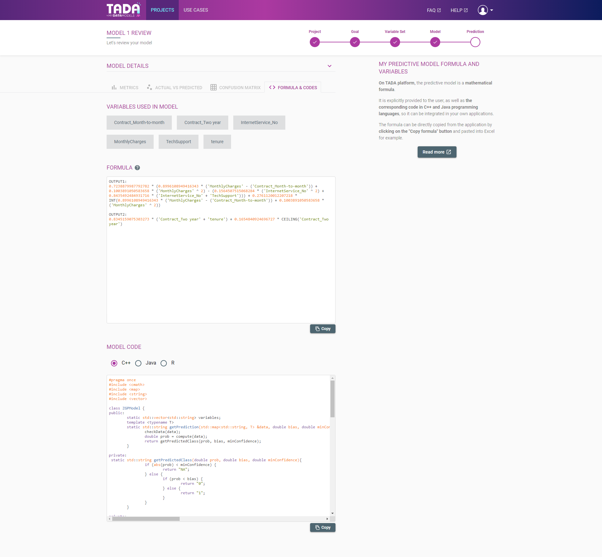Screen dimensions: 602x557
Task: Click the help external link icon
Action: pyautogui.click(x=468, y=10)
